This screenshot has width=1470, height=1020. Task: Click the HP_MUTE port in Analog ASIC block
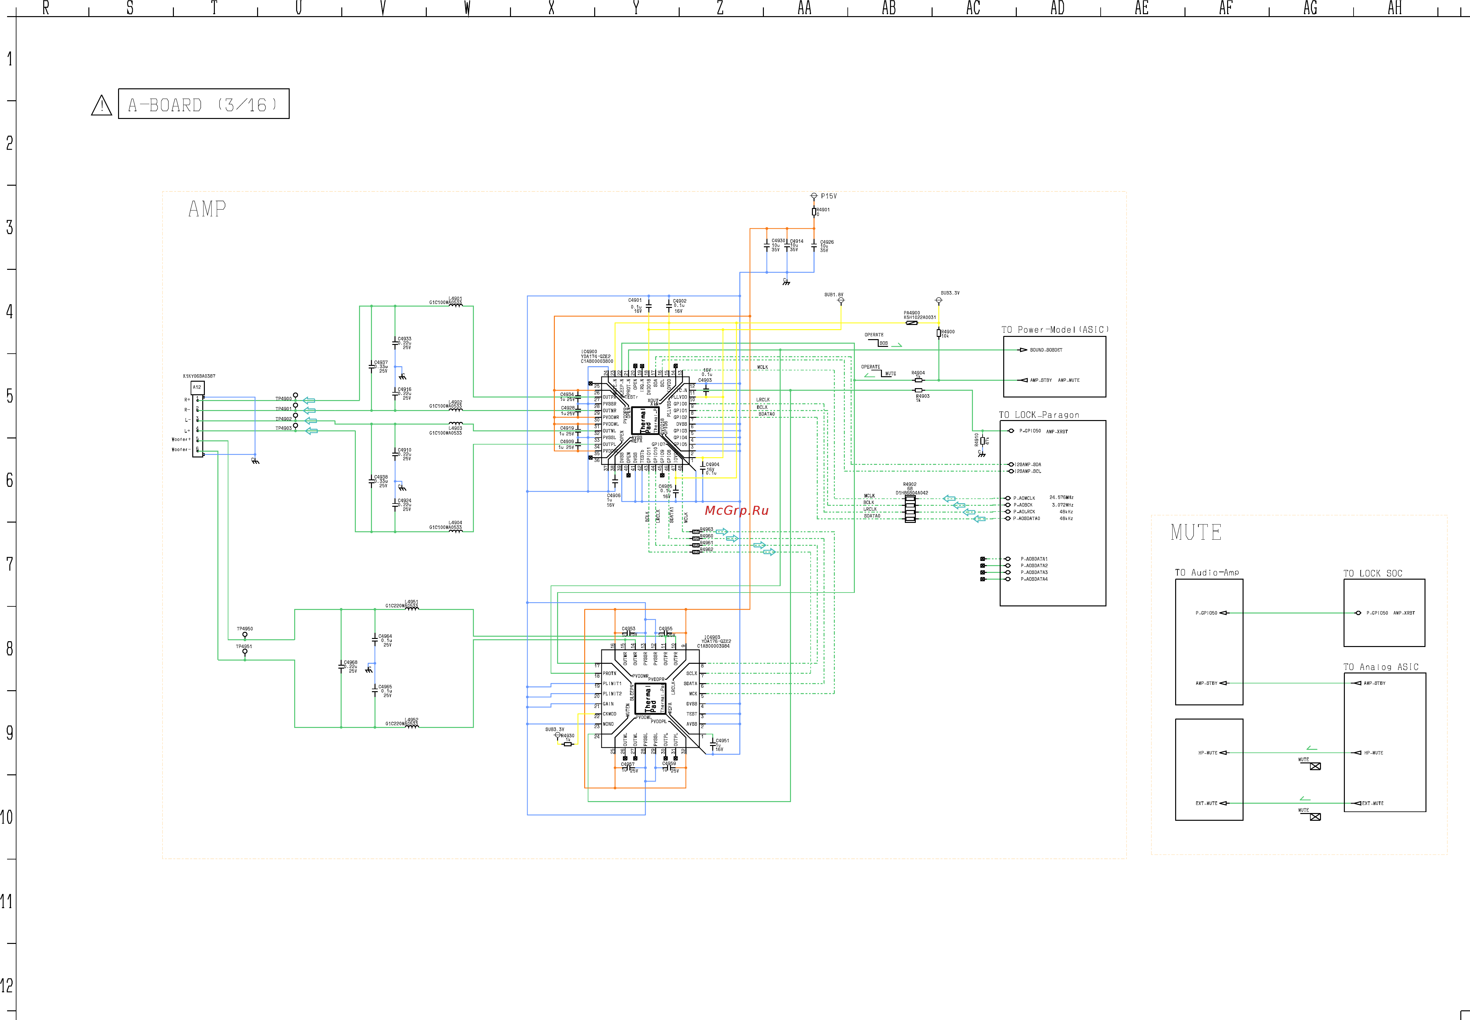(x=1373, y=753)
